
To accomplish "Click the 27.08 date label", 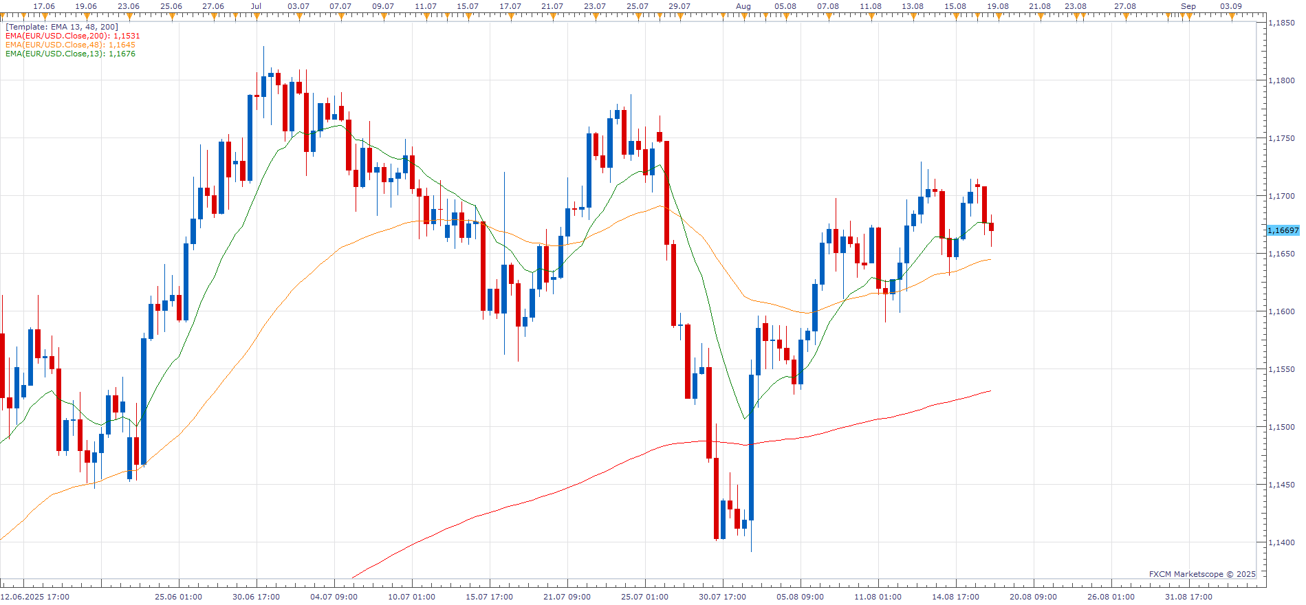I will (x=1125, y=6).
